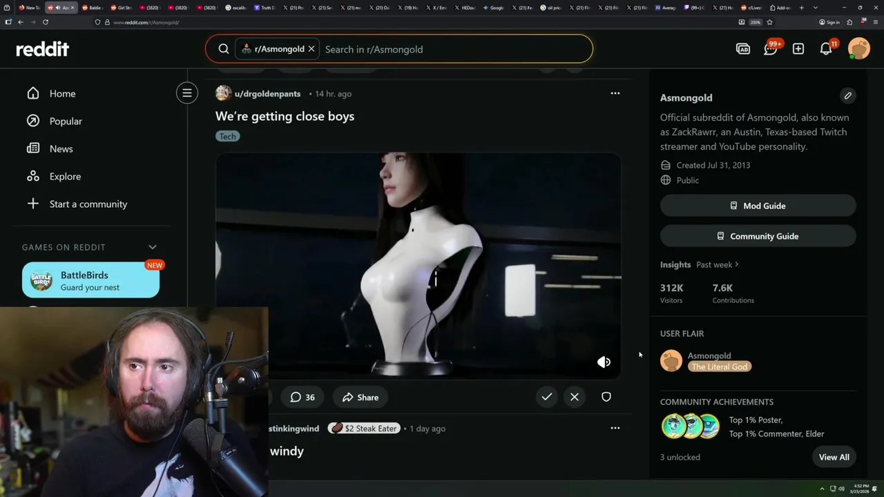Viewport: 884px width, 497px height.
Task: Reset the 200% zoom indicator
Action: click(x=756, y=22)
